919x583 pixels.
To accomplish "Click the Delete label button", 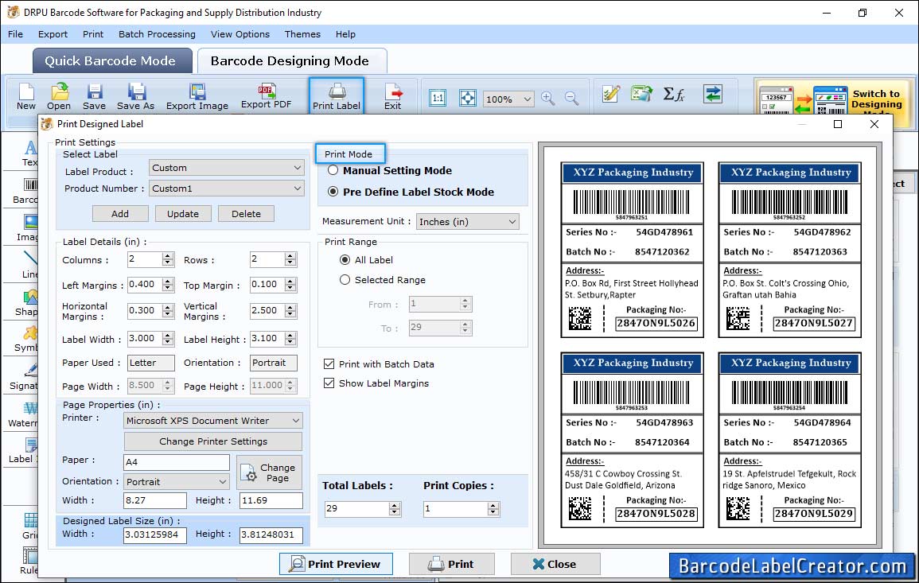I will pos(246,214).
